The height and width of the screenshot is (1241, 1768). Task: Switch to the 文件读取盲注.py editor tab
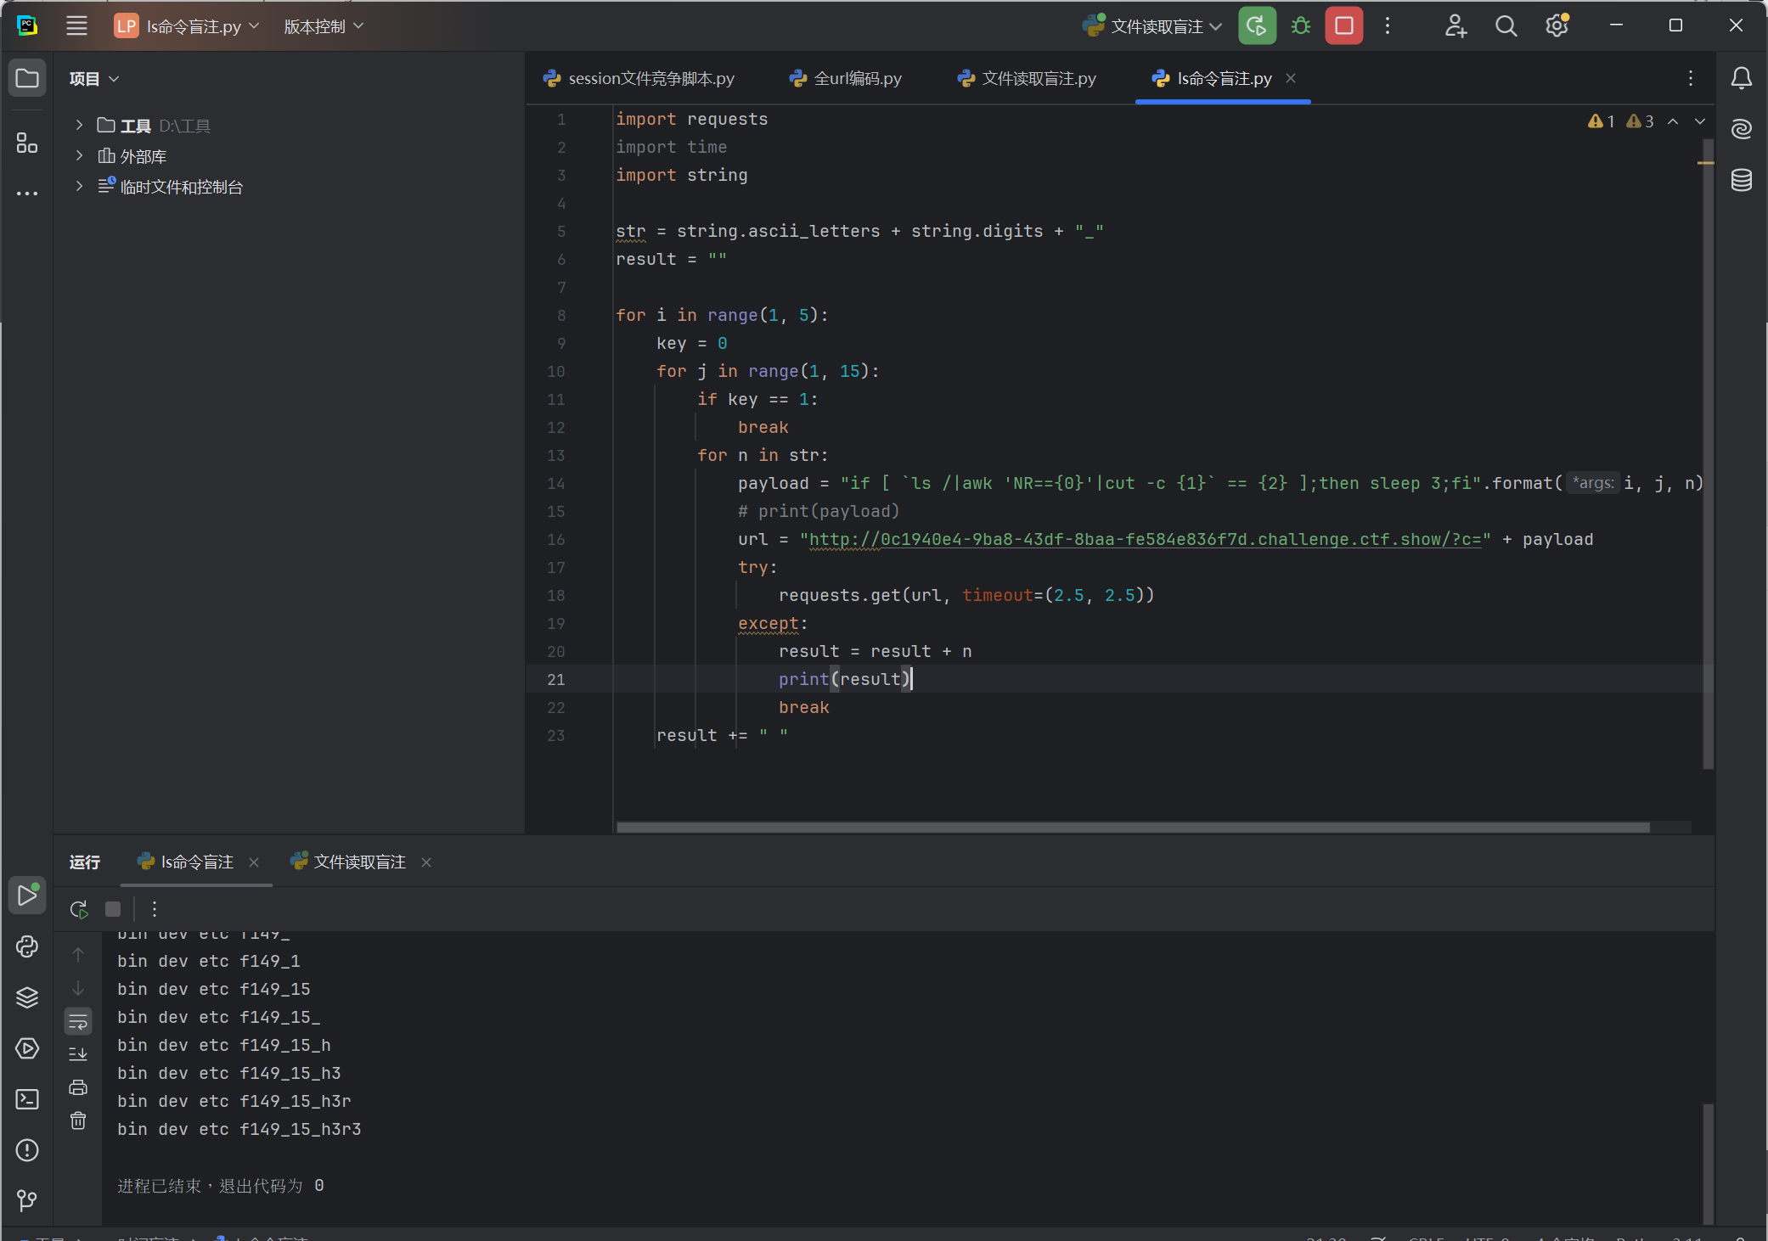pyautogui.click(x=1028, y=78)
